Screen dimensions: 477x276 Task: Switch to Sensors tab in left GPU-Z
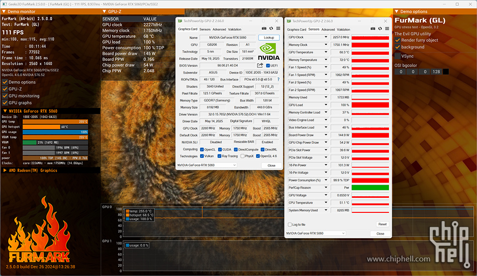tap(205, 30)
